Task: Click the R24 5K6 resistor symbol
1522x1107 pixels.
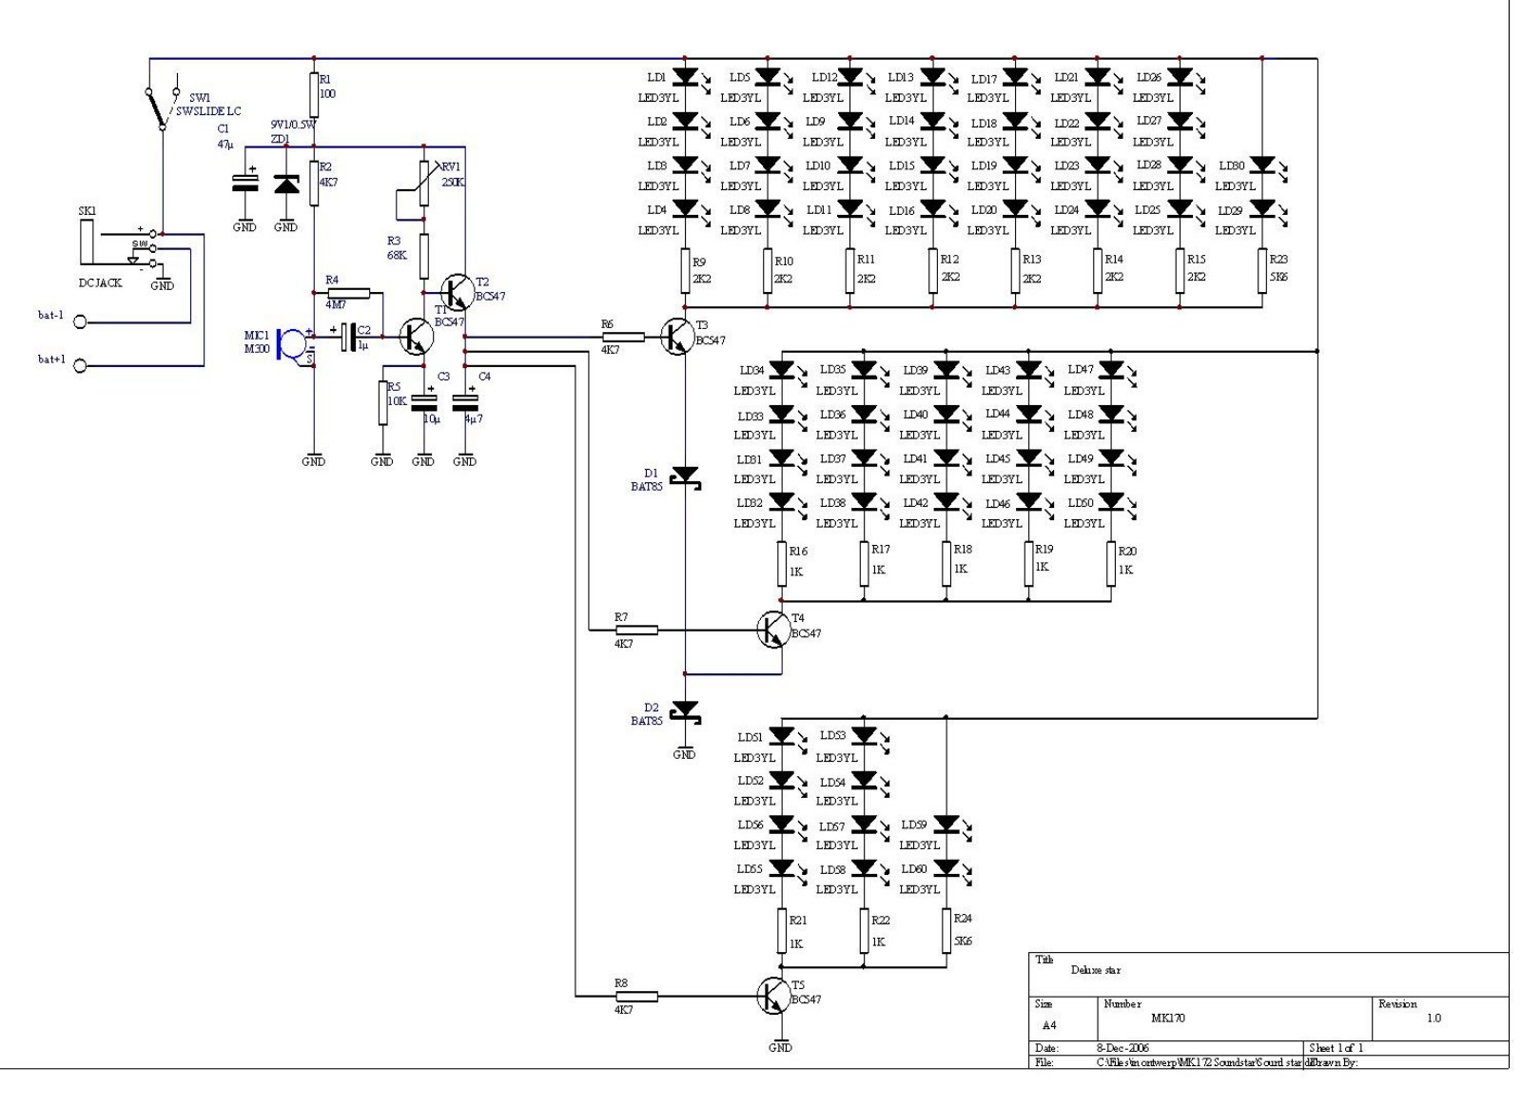Action: 946,931
